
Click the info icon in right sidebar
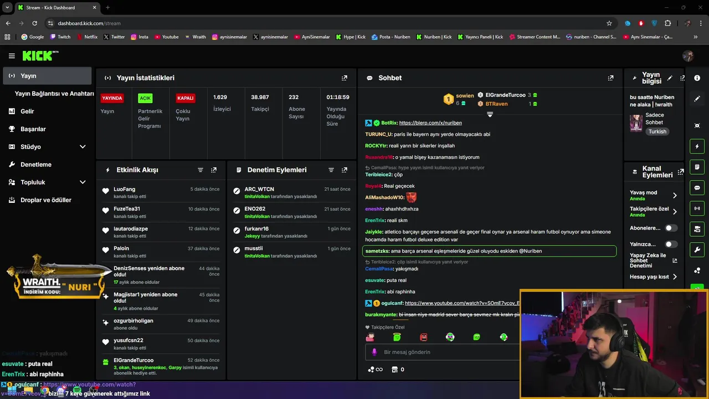tap(697, 78)
